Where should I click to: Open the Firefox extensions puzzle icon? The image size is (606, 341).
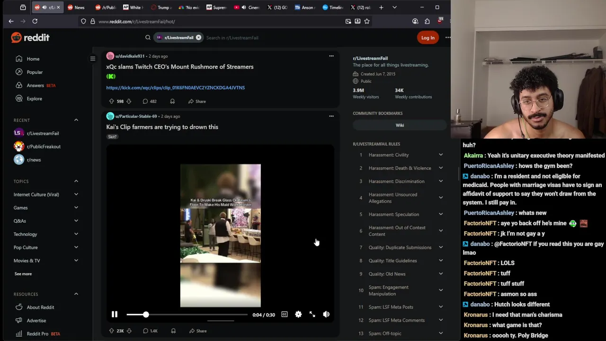tap(427, 21)
